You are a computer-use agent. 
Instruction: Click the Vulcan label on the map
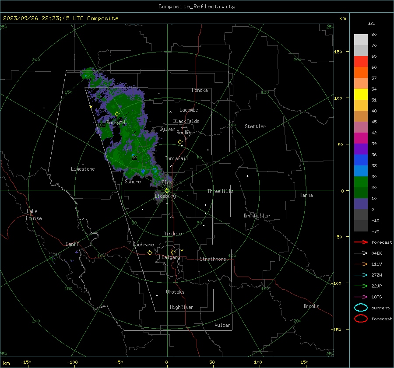click(x=222, y=325)
